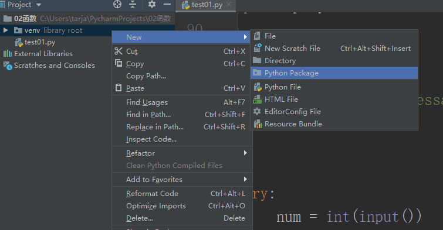This screenshot has height=230, width=443.
Task: Click the New Scratch File clock-document icon
Action: coord(258,48)
